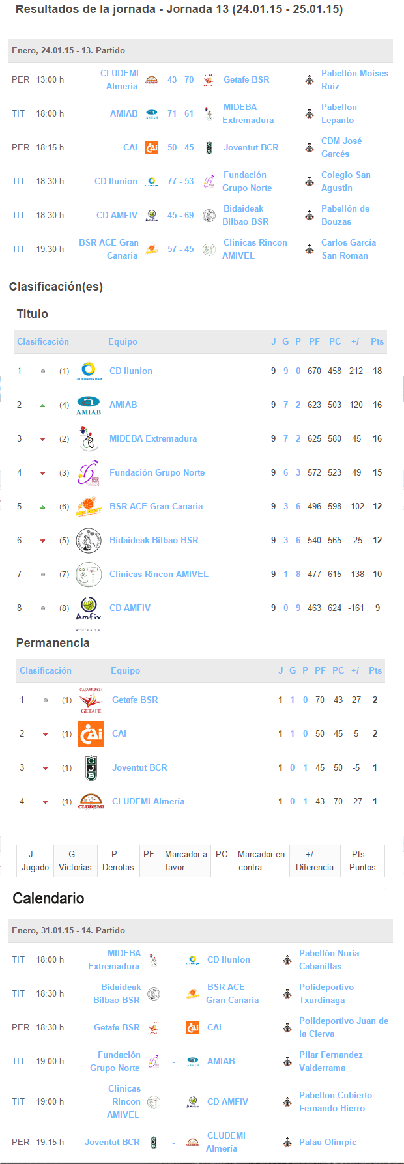Open CLUDEMI Almería in Permanencia table
Screen dimensions: 404x1164
click(x=148, y=801)
